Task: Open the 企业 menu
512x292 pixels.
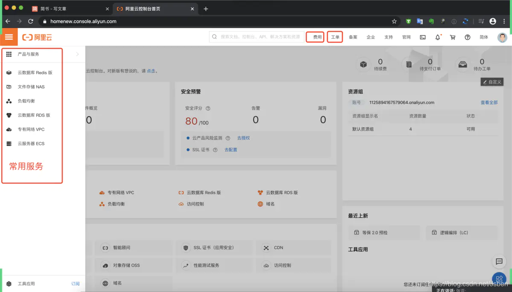Action: (371, 37)
